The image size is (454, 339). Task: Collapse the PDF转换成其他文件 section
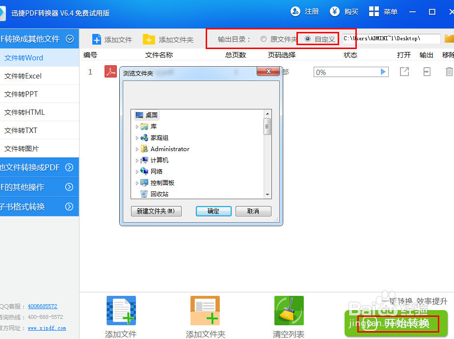[70, 39]
